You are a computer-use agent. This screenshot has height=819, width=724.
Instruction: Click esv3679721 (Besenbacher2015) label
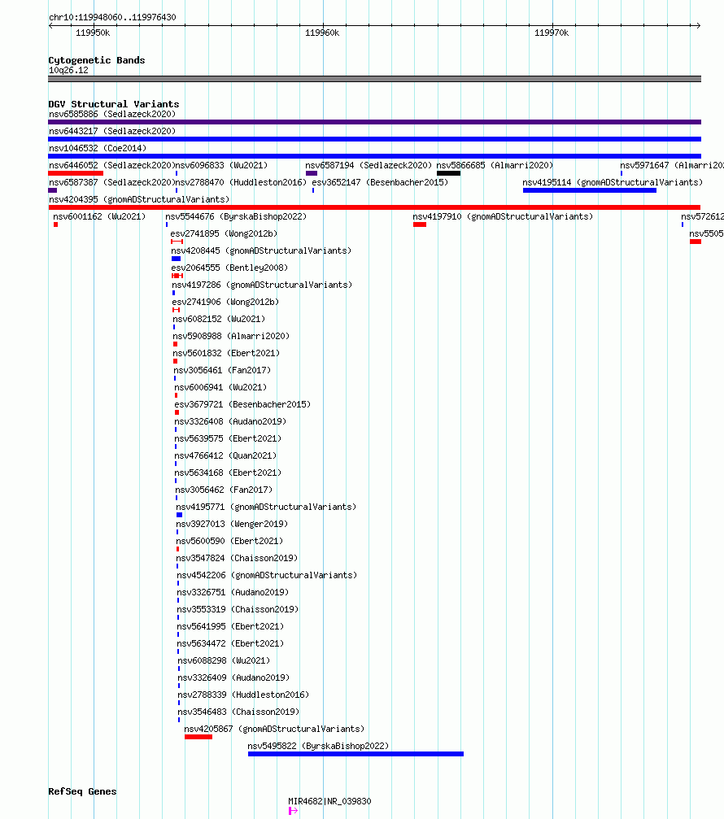pyautogui.click(x=243, y=405)
